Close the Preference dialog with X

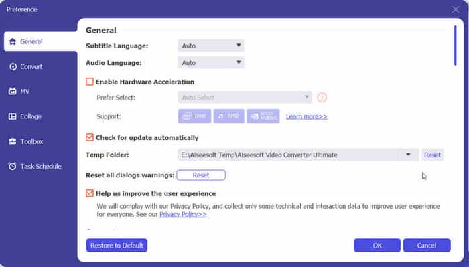coord(455,9)
